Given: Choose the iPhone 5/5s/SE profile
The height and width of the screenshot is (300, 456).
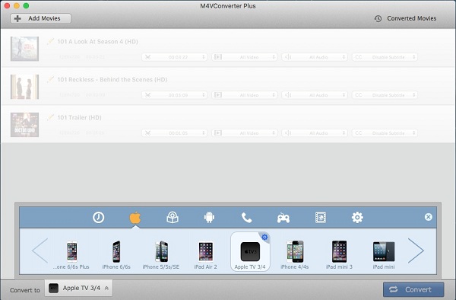Looking at the screenshot, I should tap(161, 254).
